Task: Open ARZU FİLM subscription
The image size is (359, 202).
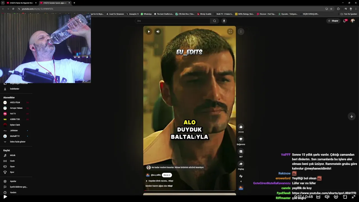Action: [16, 102]
